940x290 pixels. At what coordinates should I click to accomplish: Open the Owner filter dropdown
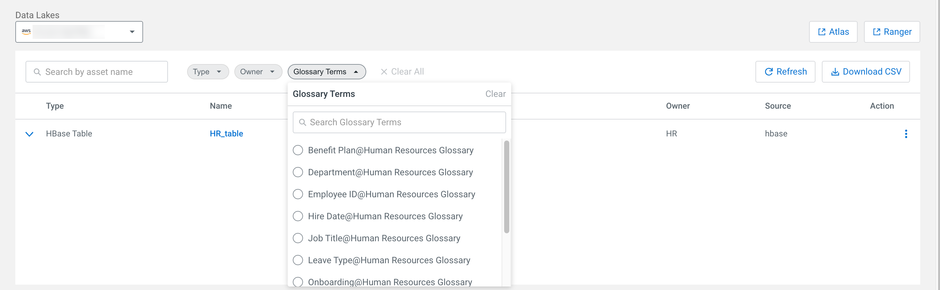(258, 72)
